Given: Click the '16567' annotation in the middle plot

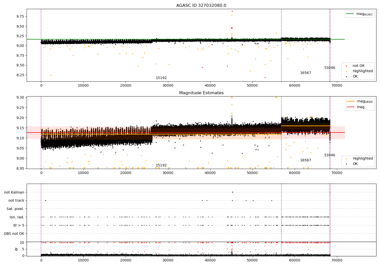Looking at the screenshot, I should pos(306,160).
